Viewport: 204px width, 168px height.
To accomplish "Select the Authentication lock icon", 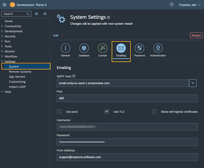I will [158, 48].
